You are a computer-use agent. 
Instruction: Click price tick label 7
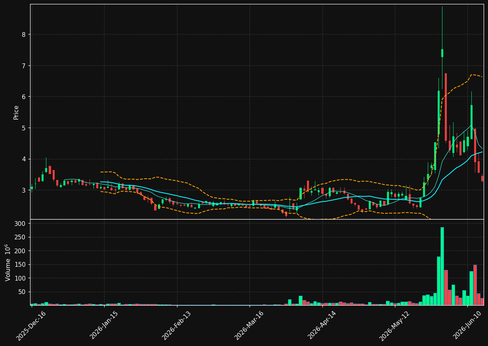[x=23, y=65]
